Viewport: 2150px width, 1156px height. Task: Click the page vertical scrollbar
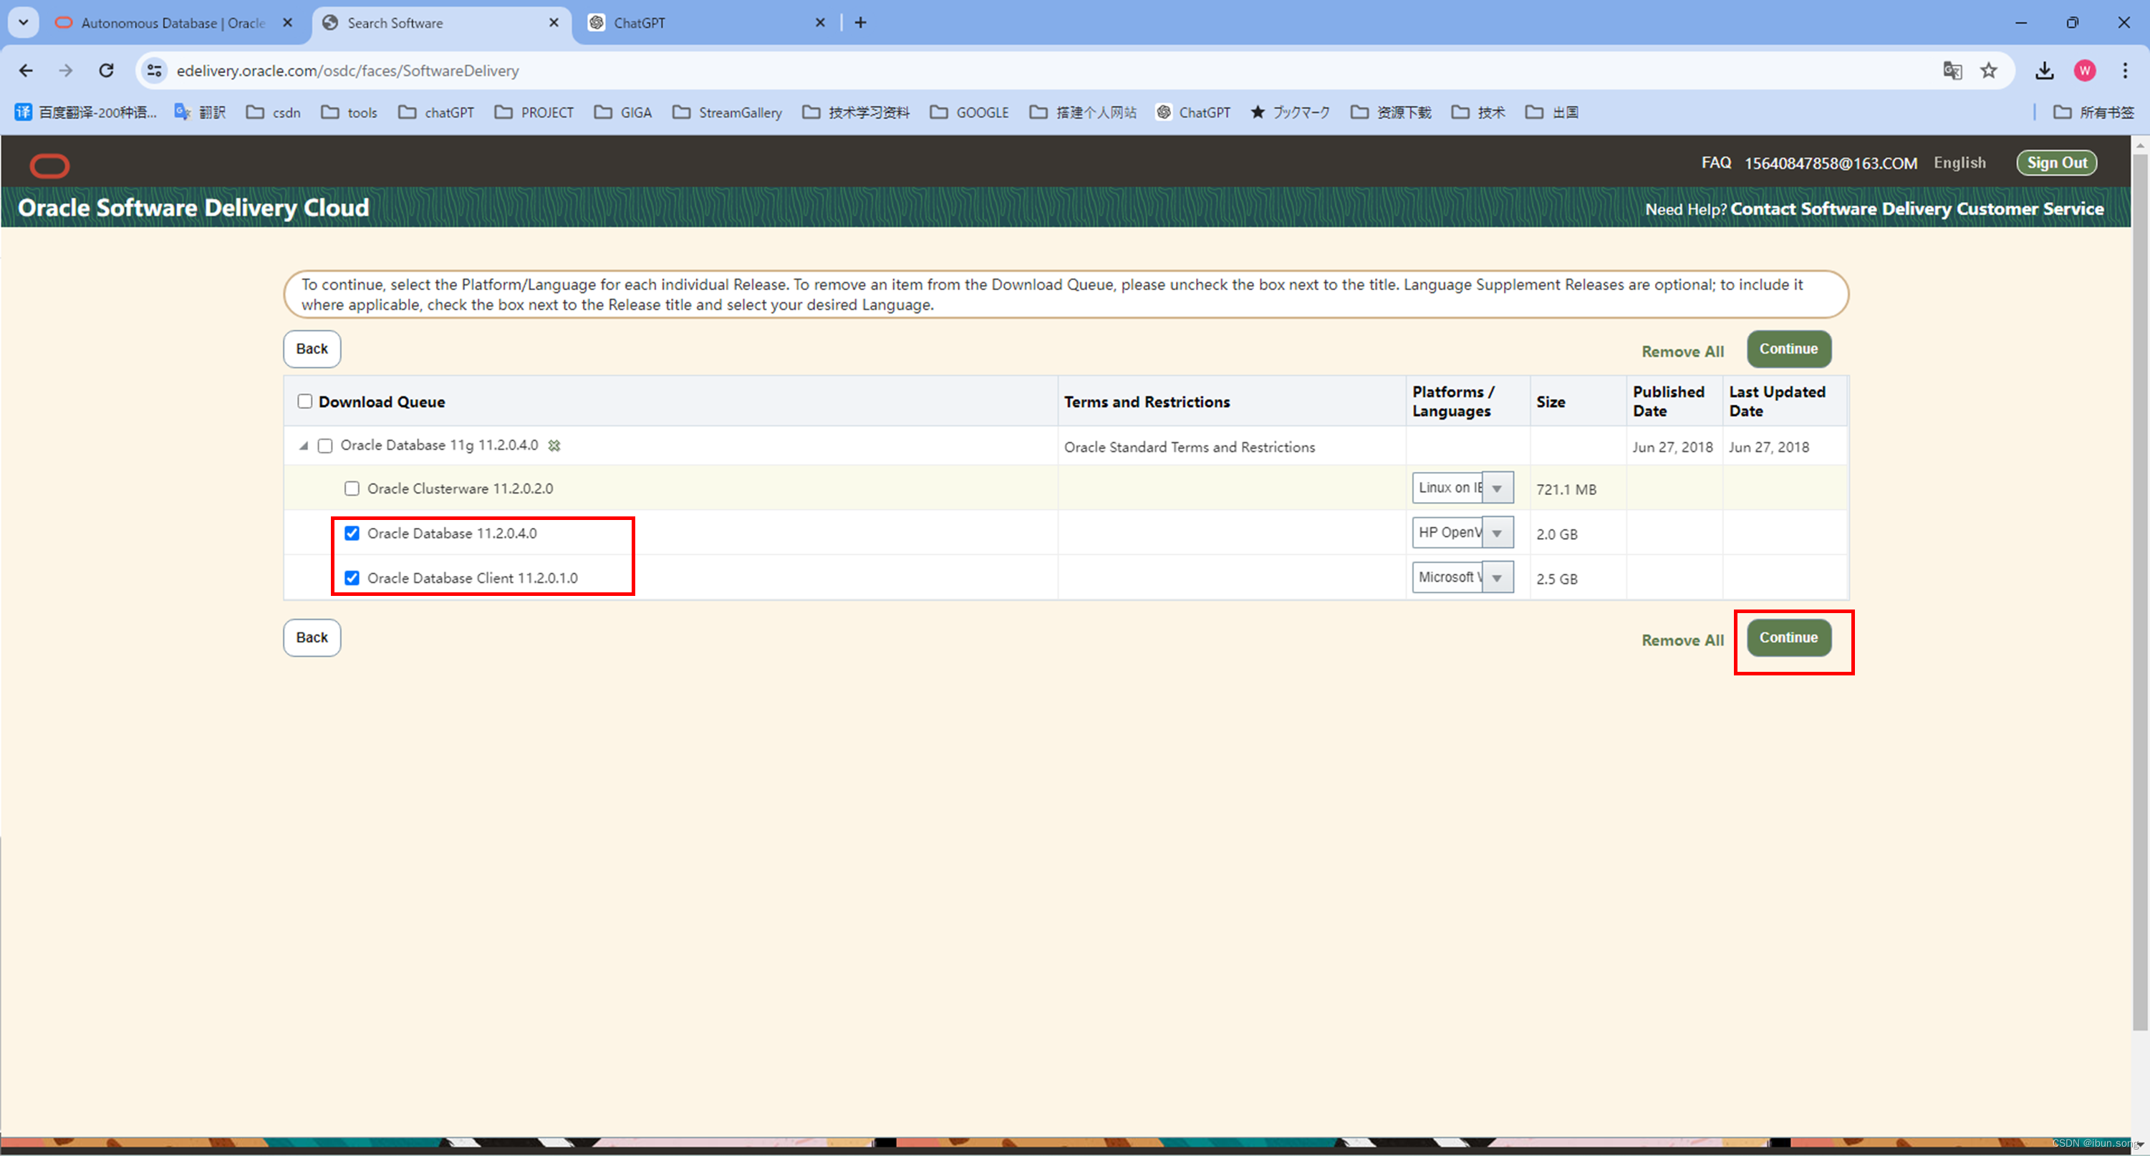(2140, 592)
